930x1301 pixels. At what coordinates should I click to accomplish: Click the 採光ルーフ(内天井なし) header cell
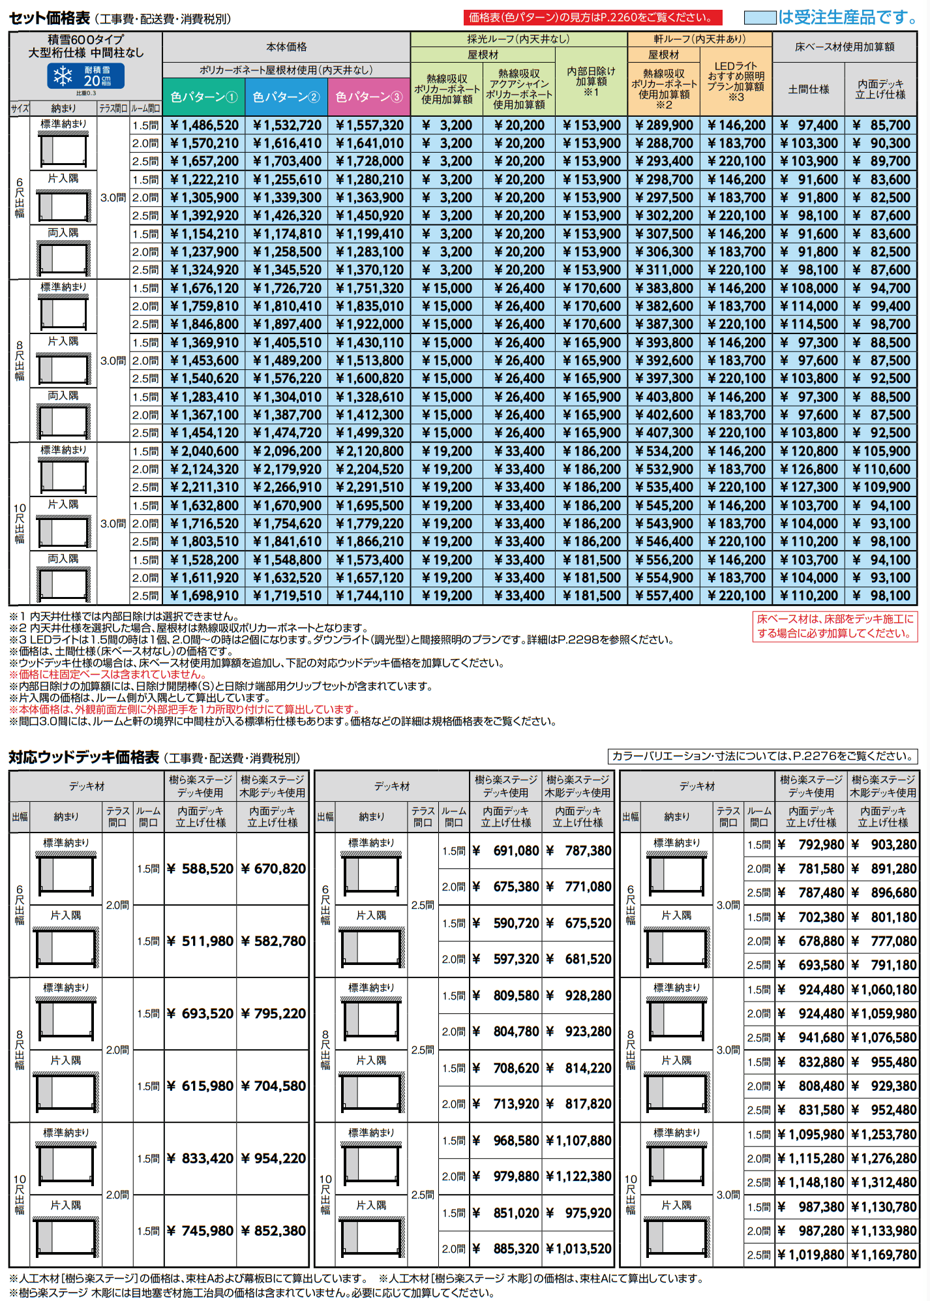point(518,39)
